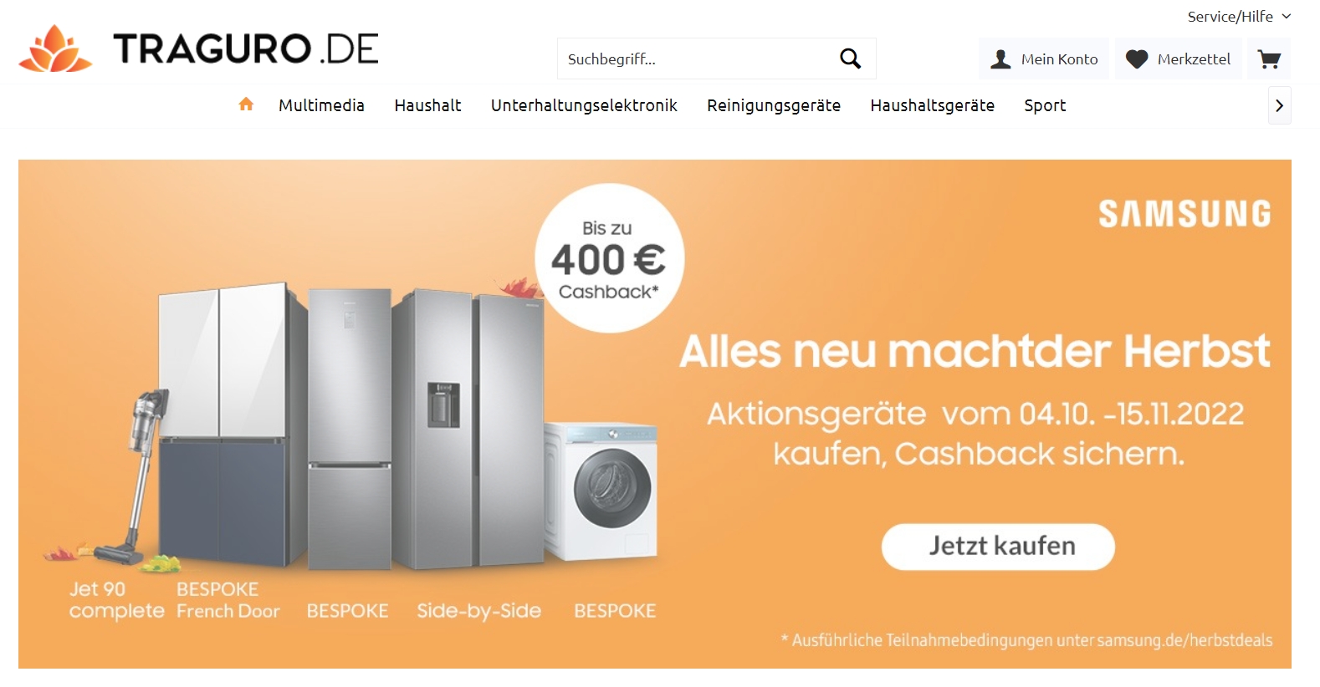Click the 400 € Cashback badge
This screenshot has height=687, width=1320.
pyautogui.click(x=609, y=258)
